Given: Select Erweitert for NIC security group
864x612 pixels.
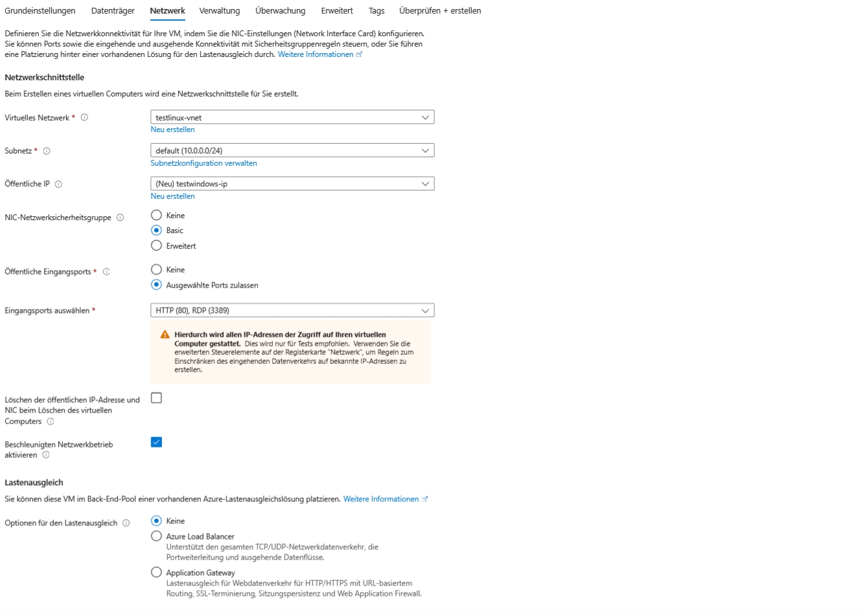Looking at the screenshot, I should point(156,246).
